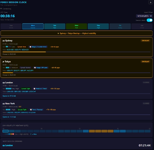This screenshot has height=150, width=154.
Task: Click the Tokyo Range / JPY pairs chart icon
Action: (x=35, y=68)
